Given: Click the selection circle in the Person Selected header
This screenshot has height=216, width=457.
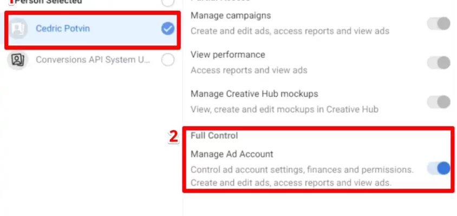Looking at the screenshot, I should pos(168,3).
